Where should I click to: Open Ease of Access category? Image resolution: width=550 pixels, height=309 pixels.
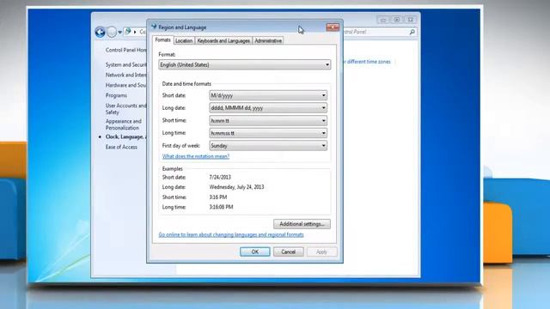[x=121, y=147]
